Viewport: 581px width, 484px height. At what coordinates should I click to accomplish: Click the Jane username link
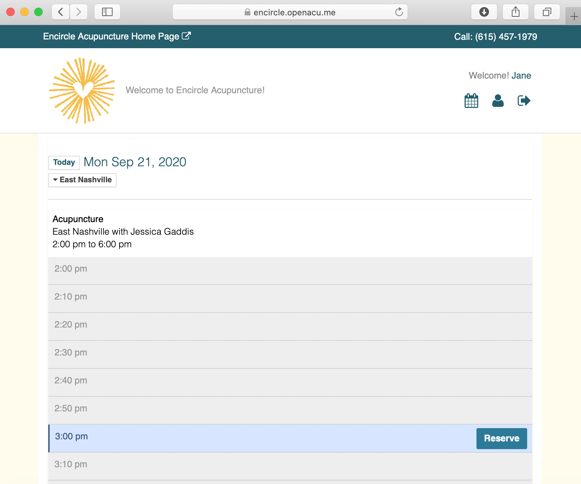[x=521, y=75]
